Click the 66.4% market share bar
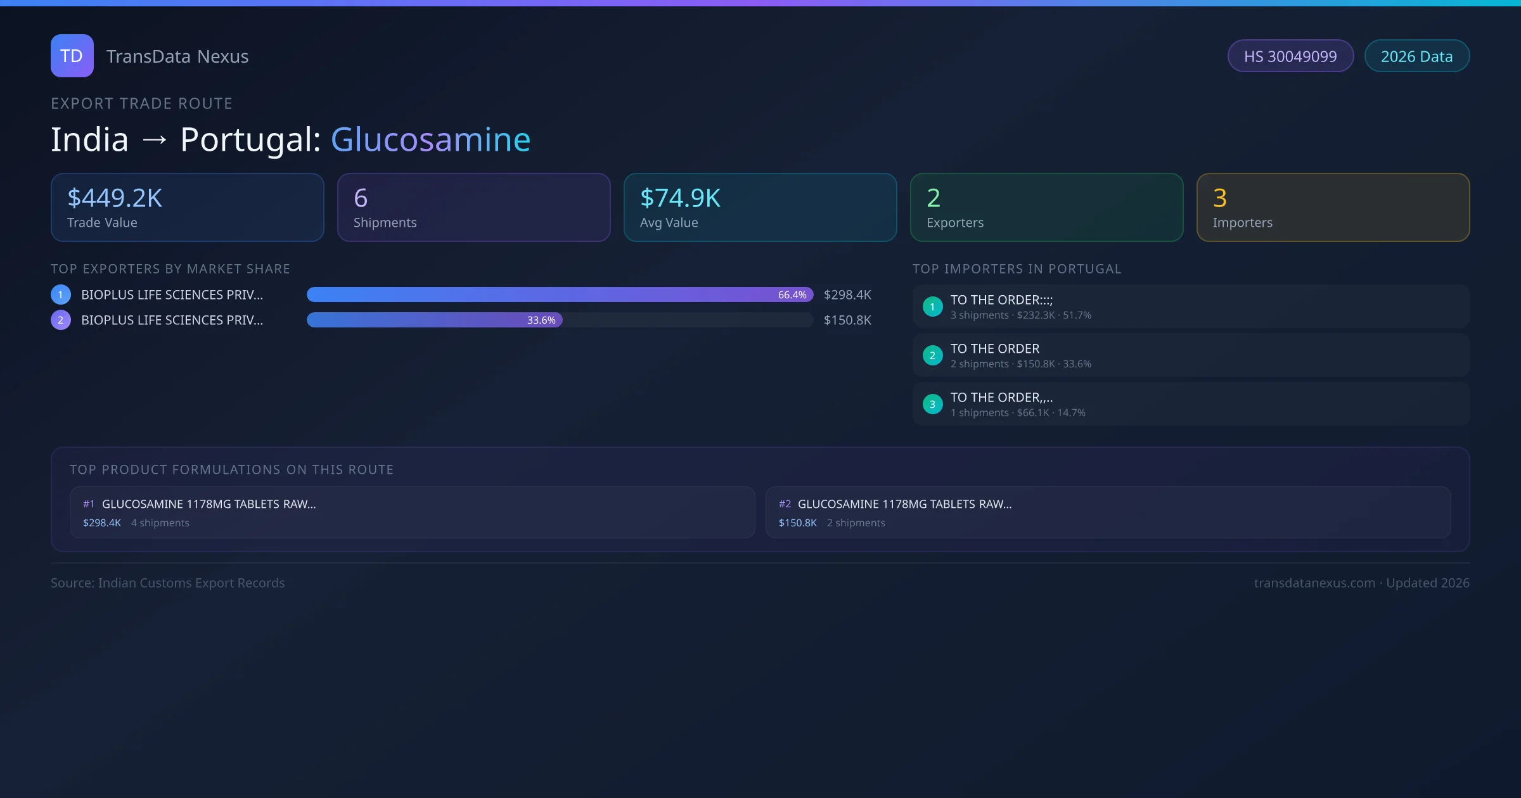The height and width of the screenshot is (798, 1521). [x=559, y=294]
